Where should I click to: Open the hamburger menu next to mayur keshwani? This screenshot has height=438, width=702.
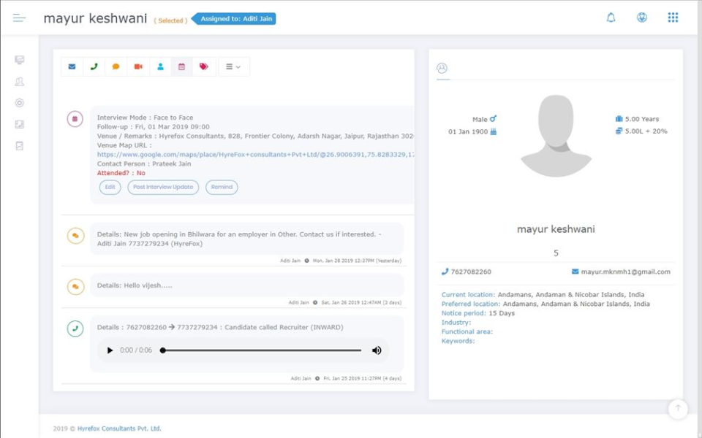click(19, 18)
